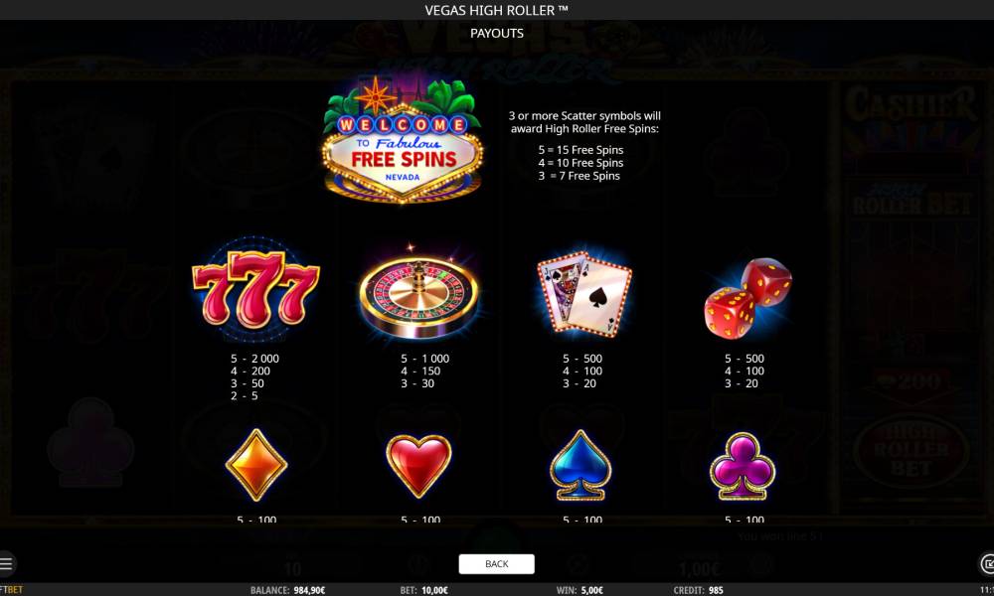
Task: Click the BACK button
Action: click(x=496, y=563)
